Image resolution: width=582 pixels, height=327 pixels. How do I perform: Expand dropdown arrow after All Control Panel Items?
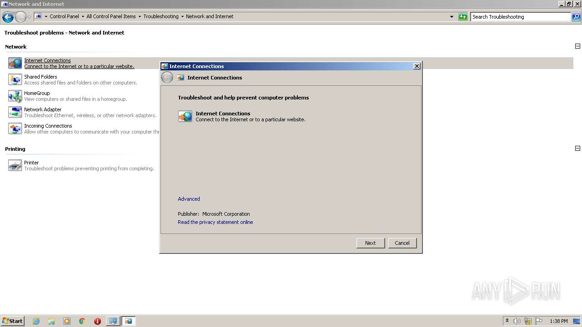pyautogui.click(x=140, y=16)
